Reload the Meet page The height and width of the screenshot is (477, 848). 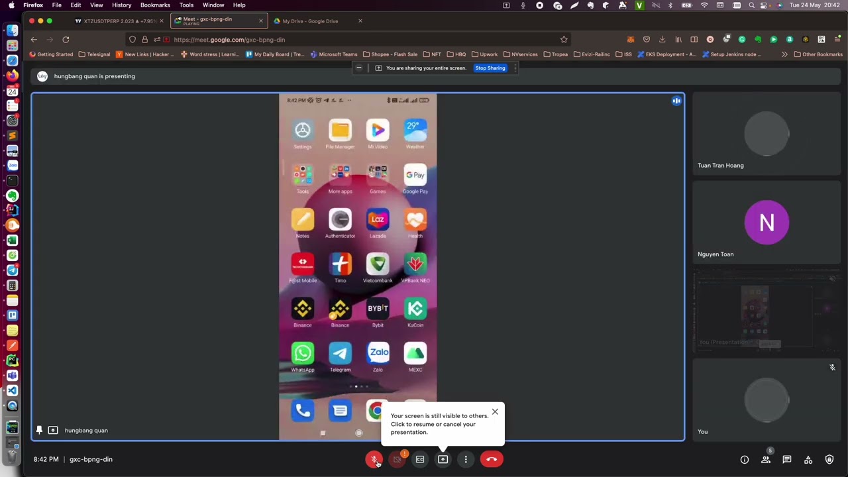pyautogui.click(x=66, y=40)
